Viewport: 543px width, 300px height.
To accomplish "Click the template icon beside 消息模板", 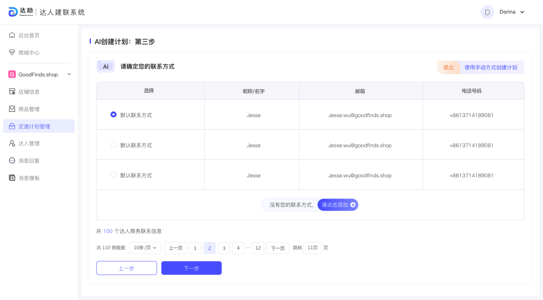I will point(12,178).
